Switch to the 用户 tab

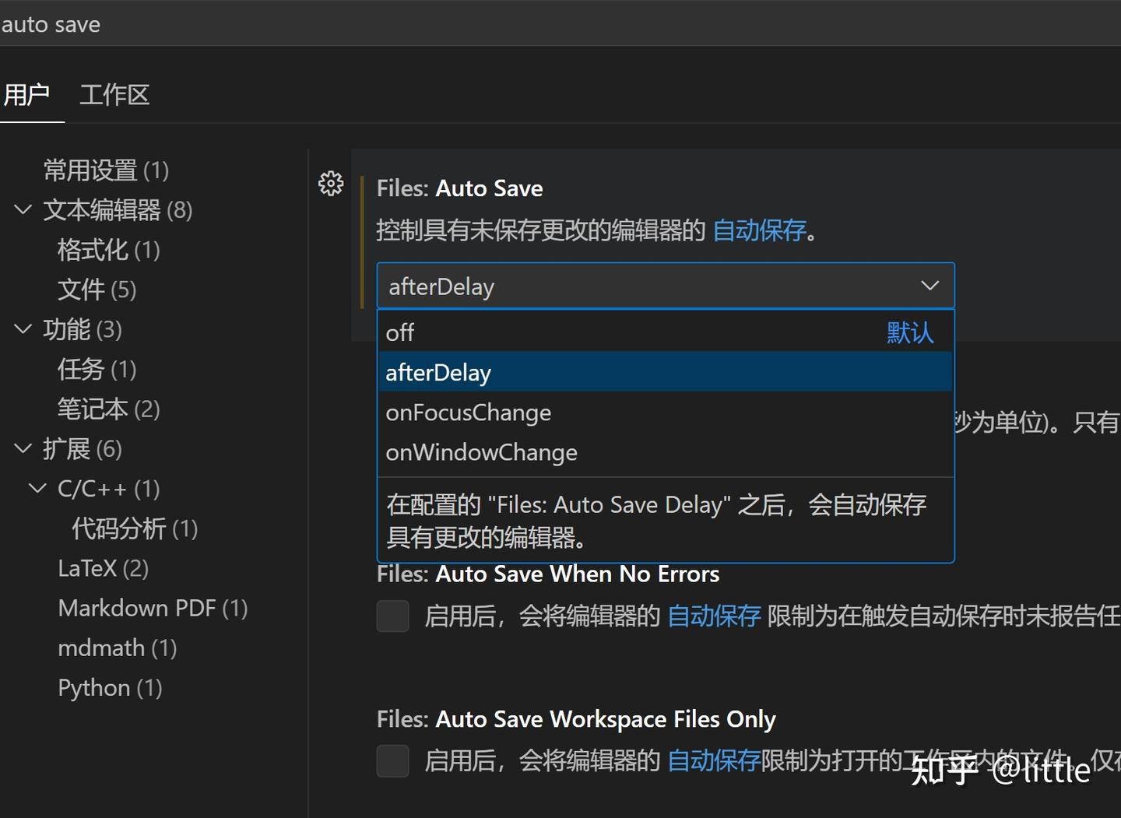pos(26,94)
